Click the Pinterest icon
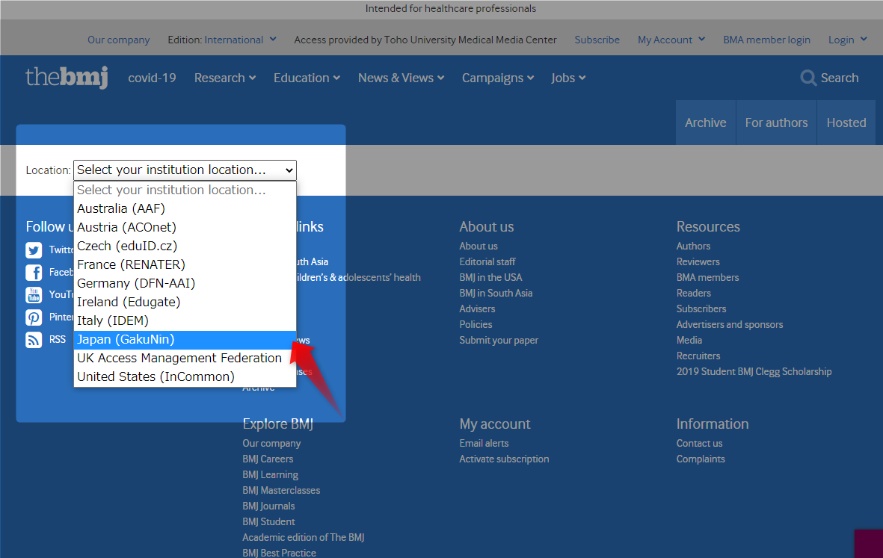The width and height of the screenshot is (883, 558). (x=34, y=317)
